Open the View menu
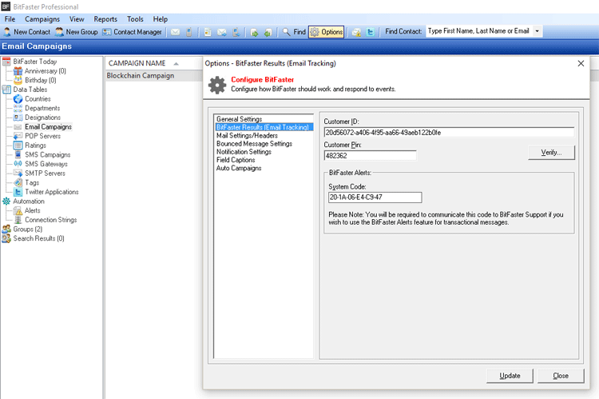This screenshot has height=399, width=599. (x=77, y=19)
